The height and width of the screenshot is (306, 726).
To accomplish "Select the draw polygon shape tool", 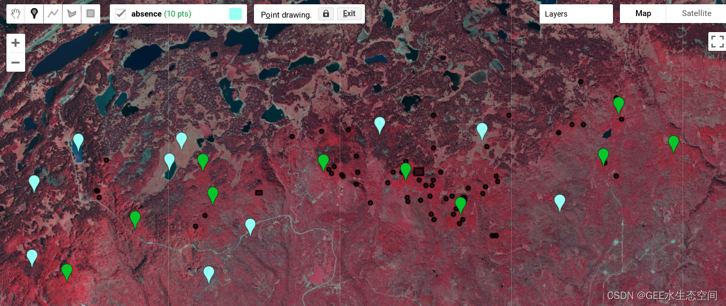I will click(x=71, y=14).
